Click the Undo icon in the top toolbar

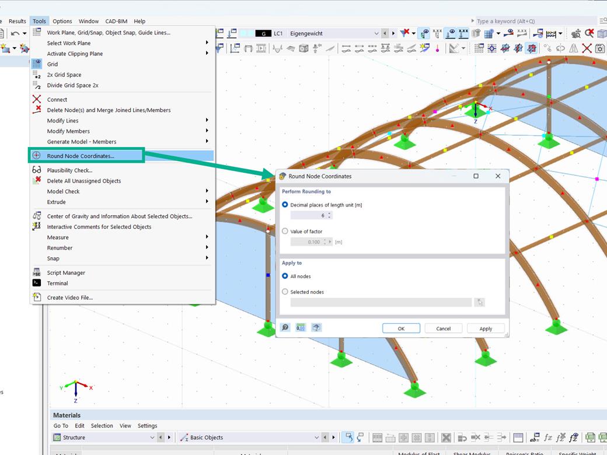(x=15, y=33)
